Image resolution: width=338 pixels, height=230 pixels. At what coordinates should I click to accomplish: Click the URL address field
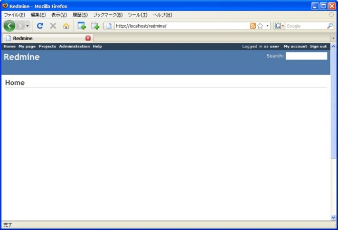[182, 26]
